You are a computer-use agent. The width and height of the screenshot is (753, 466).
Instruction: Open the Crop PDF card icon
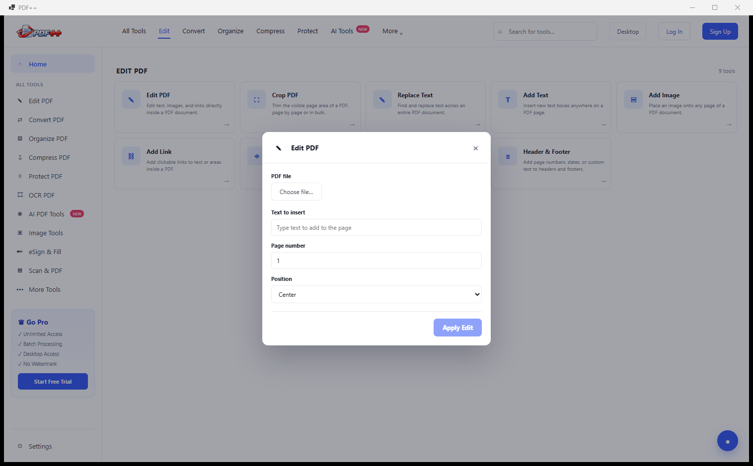click(257, 100)
